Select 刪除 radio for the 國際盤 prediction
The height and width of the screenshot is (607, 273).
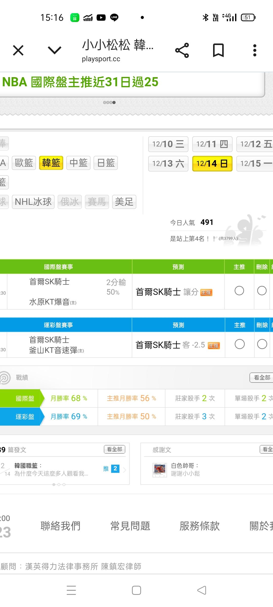262,291
